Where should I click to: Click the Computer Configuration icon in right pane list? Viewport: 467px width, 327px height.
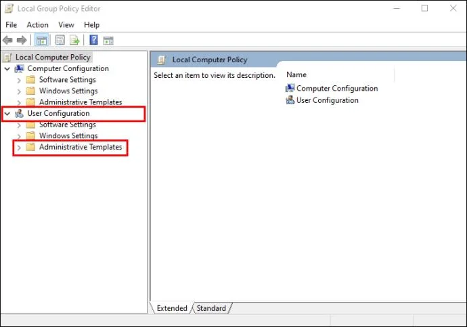click(x=290, y=88)
